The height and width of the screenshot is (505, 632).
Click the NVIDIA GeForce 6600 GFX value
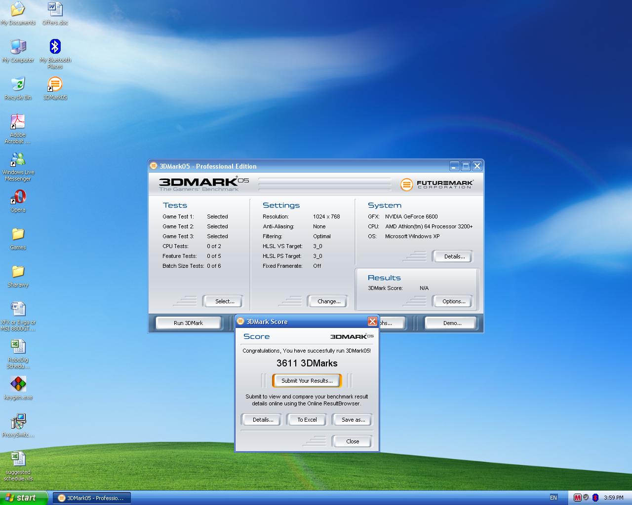coord(411,216)
